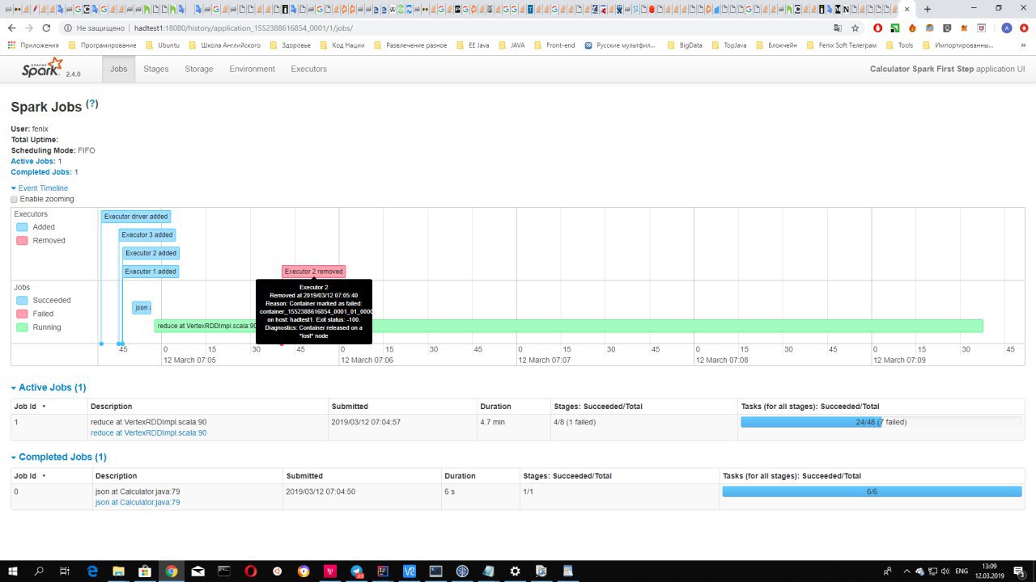Reload the current page
The image size is (1036, 582).
click(48, 27)
